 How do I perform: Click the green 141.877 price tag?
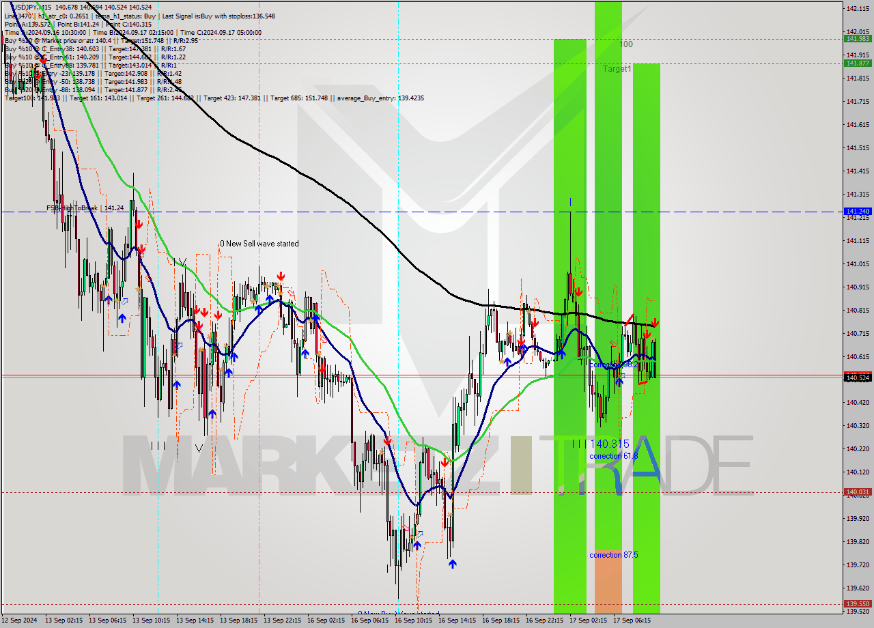858,63
